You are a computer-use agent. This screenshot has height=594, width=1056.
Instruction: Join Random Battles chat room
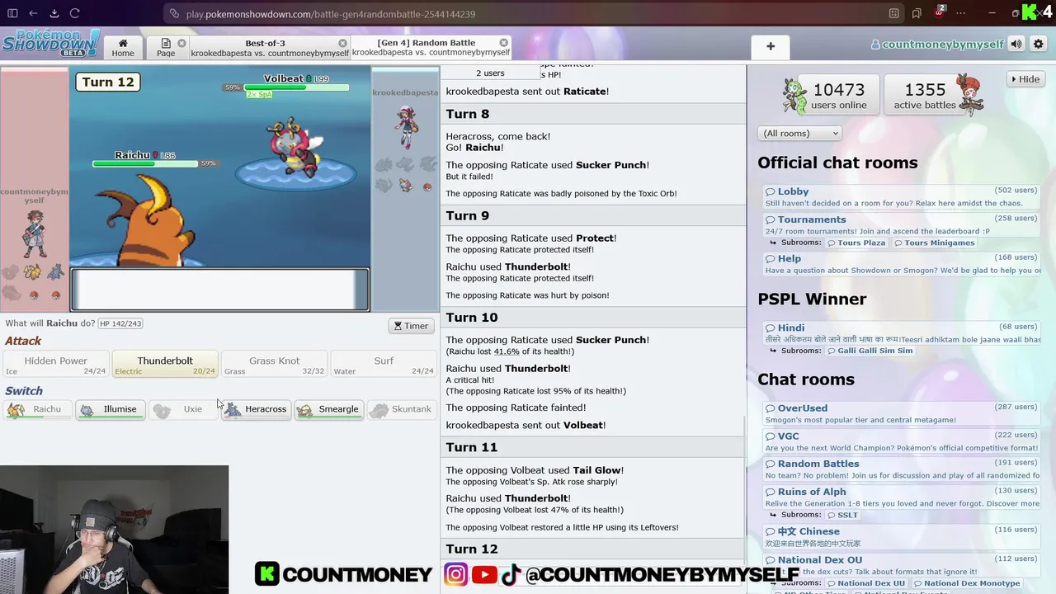901,469
